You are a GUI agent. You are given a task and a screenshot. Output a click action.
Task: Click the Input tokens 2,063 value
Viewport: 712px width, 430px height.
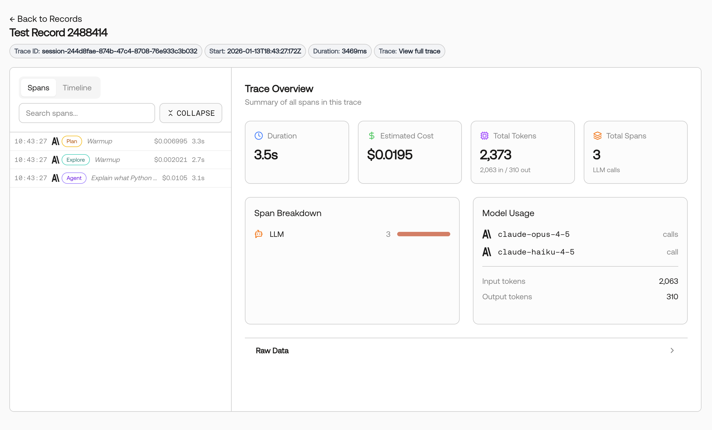(668, 281)
